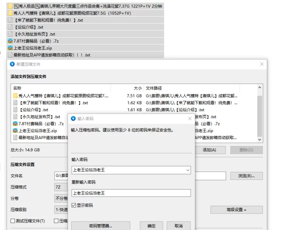Open the 压缩级别 dropdown
Viewport: 297px width, 230px height.
pos(61,210)
